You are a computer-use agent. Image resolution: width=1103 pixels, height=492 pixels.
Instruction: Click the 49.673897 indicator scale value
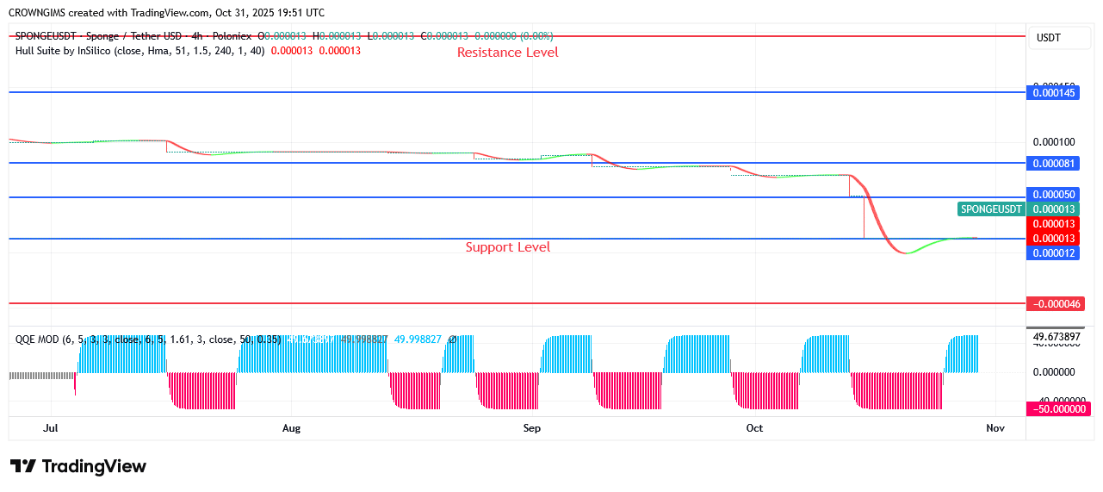[x=1057, y=336]
